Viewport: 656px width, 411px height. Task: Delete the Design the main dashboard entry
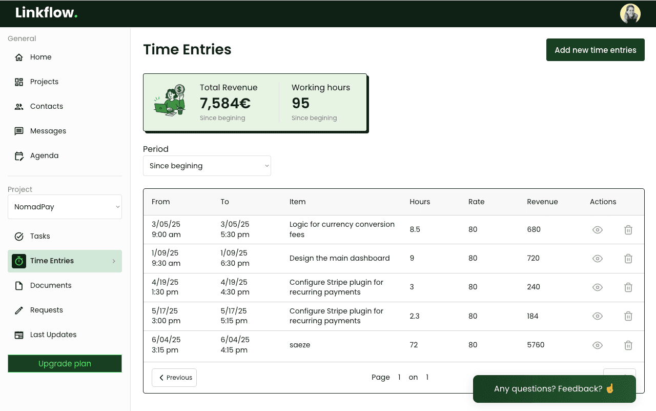(628, 259)
